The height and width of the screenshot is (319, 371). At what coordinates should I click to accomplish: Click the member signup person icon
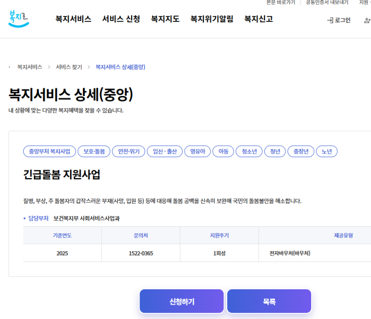click(368, 20)
